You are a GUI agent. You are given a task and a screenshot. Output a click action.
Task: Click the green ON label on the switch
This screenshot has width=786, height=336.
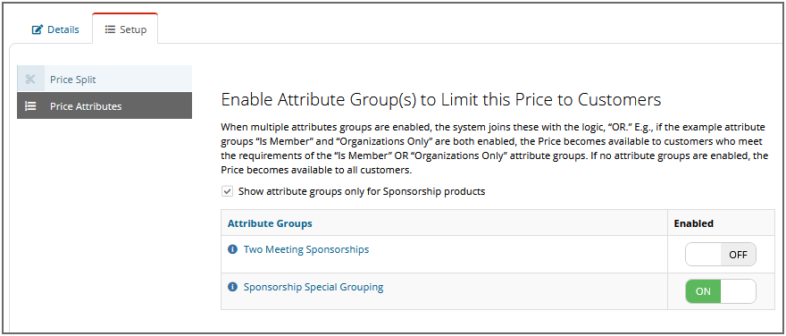703,291
